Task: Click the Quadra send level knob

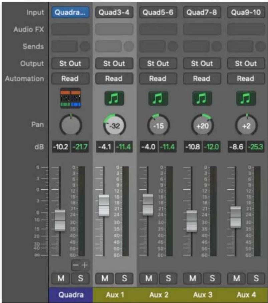Action: pyautogui.click(x=85, y=46)
